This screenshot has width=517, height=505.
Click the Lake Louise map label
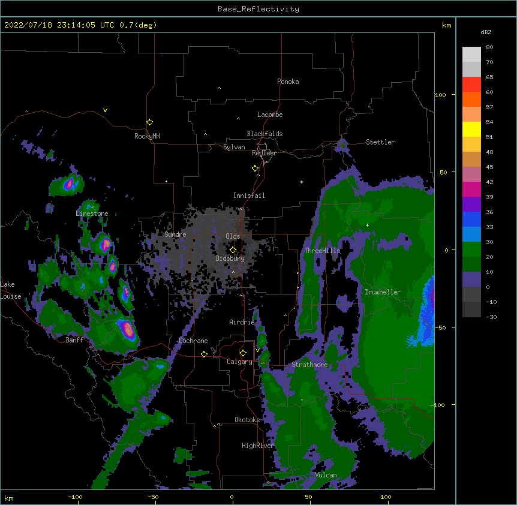point(10,290)
